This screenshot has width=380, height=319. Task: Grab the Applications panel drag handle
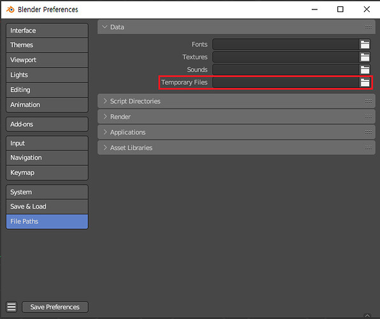(x=369, y=132)
